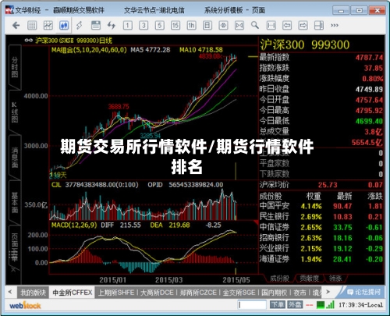Click the 民生银行 constituent row
Image resolution: width=390 pixels, height=316 pixels.
click(321, 216)
